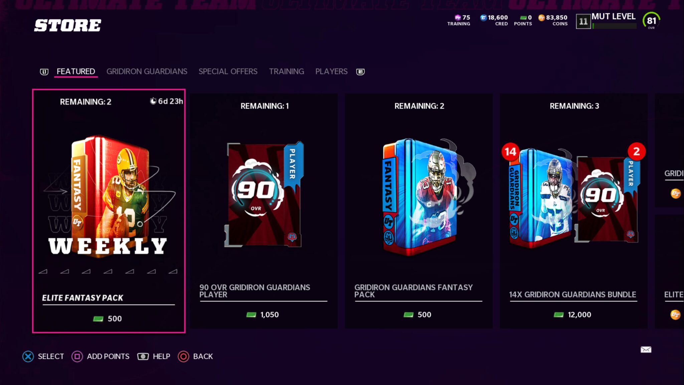Click the Training points icon in header

click(458, 17)
